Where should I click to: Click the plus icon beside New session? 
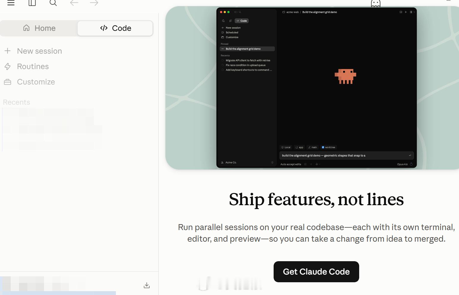8,51
